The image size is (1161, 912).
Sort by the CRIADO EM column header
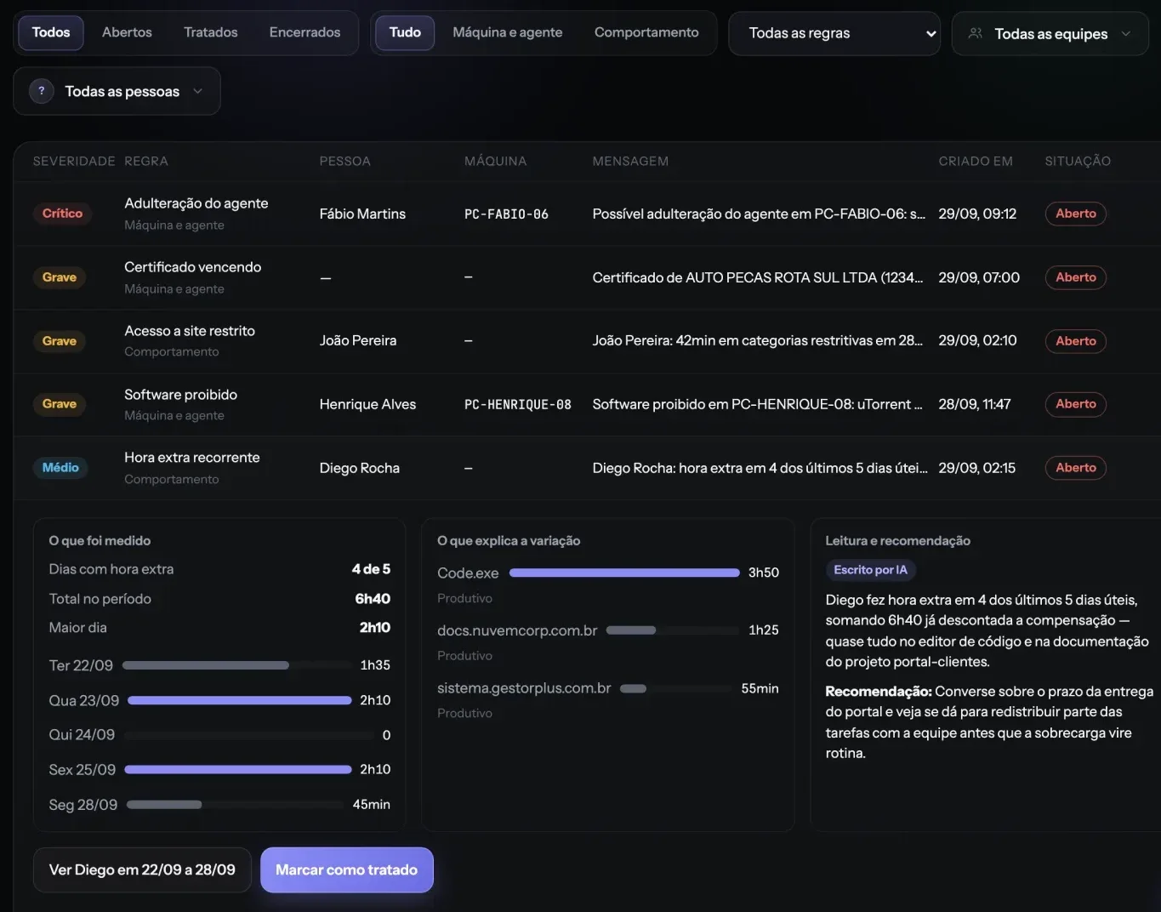(976, 161)
